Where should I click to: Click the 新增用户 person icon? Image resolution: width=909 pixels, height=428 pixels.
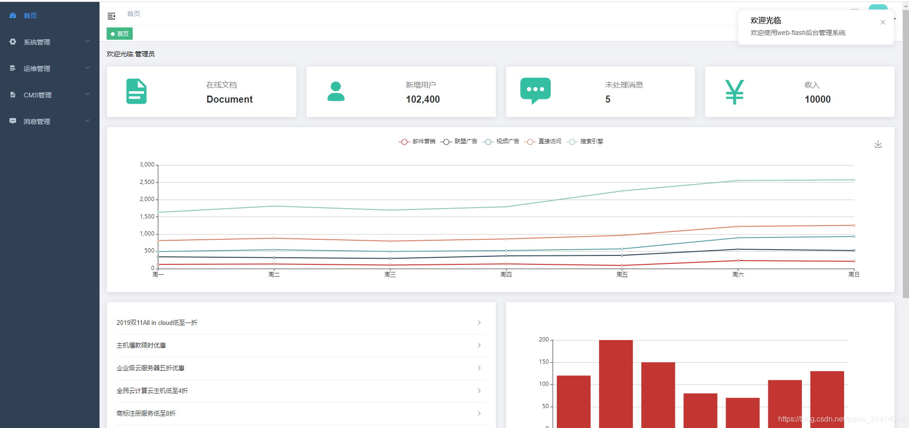tap(336, 91)
